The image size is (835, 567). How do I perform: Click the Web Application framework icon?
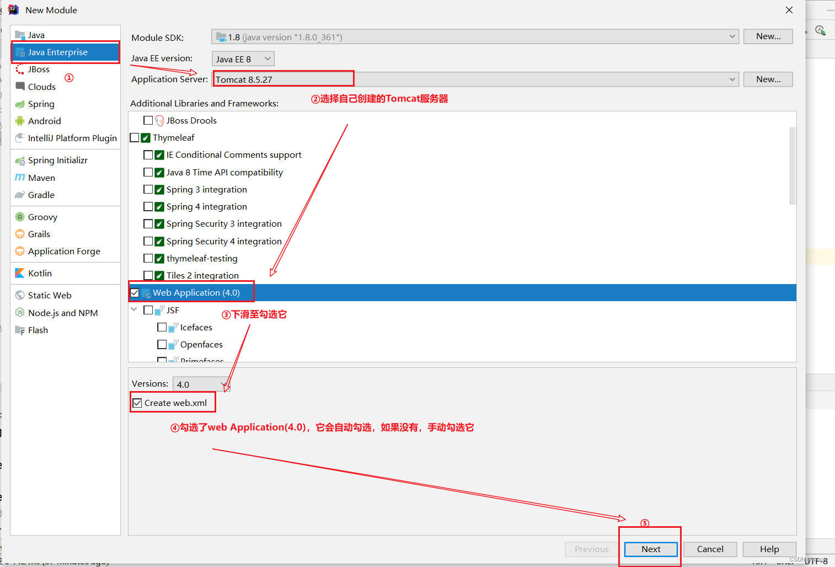pyautogui.click(x=146, y=293)
